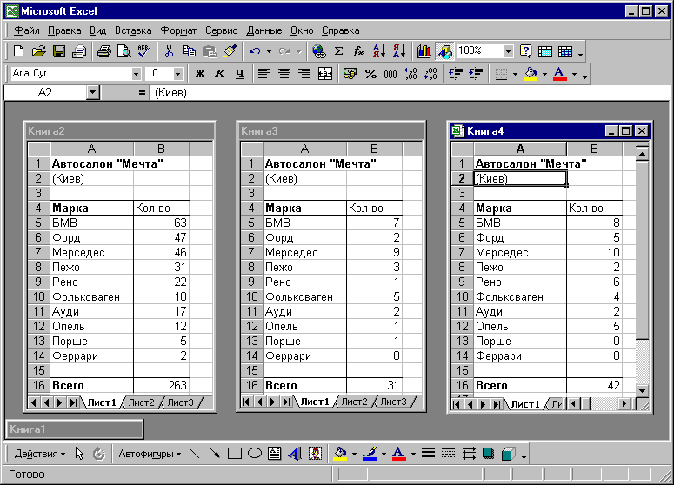Apply red font color in formatting toolbar

tap(559, 74)
